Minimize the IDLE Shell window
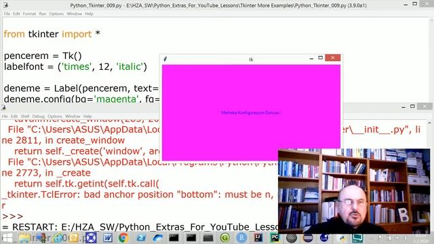434x244 pixels. pyautogui.click(x=403, y=106)
